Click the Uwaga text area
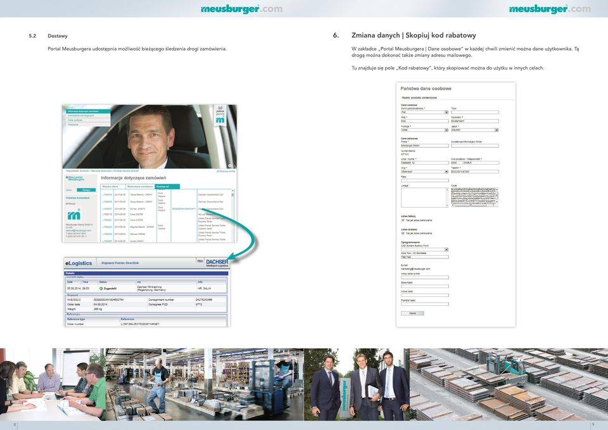Screen dimensions: 608x430 click(x=424, y=198)
